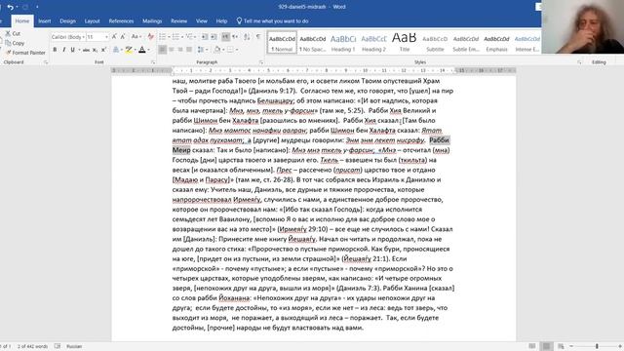Viewport: 624px width, 351px height.
Task: Expand the multilevel list dropdown
Action: [195, 37]
